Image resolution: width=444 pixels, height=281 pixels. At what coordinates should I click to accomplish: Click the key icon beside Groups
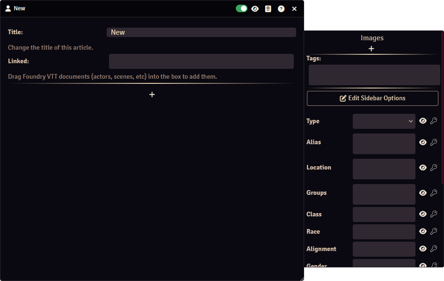pyautogui.click(x=434, y=193)
